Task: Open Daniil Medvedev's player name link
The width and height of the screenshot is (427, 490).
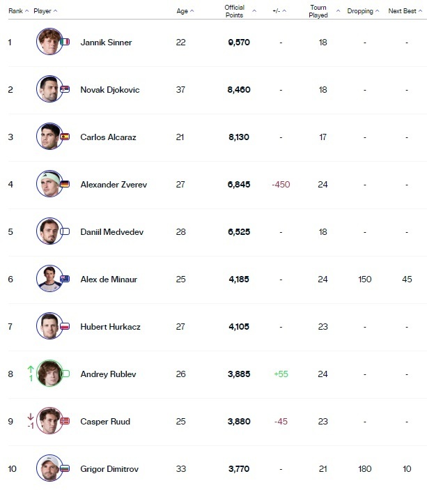Action: coord(111,232)
